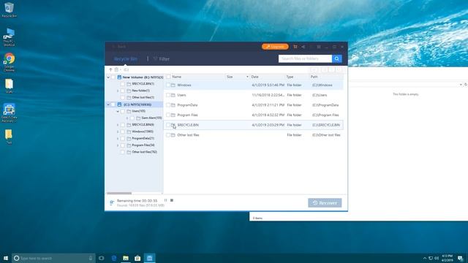Open the Recycle Bin desktop icon
The width and height of the screenshot is (468, 263).
[9, 9]
